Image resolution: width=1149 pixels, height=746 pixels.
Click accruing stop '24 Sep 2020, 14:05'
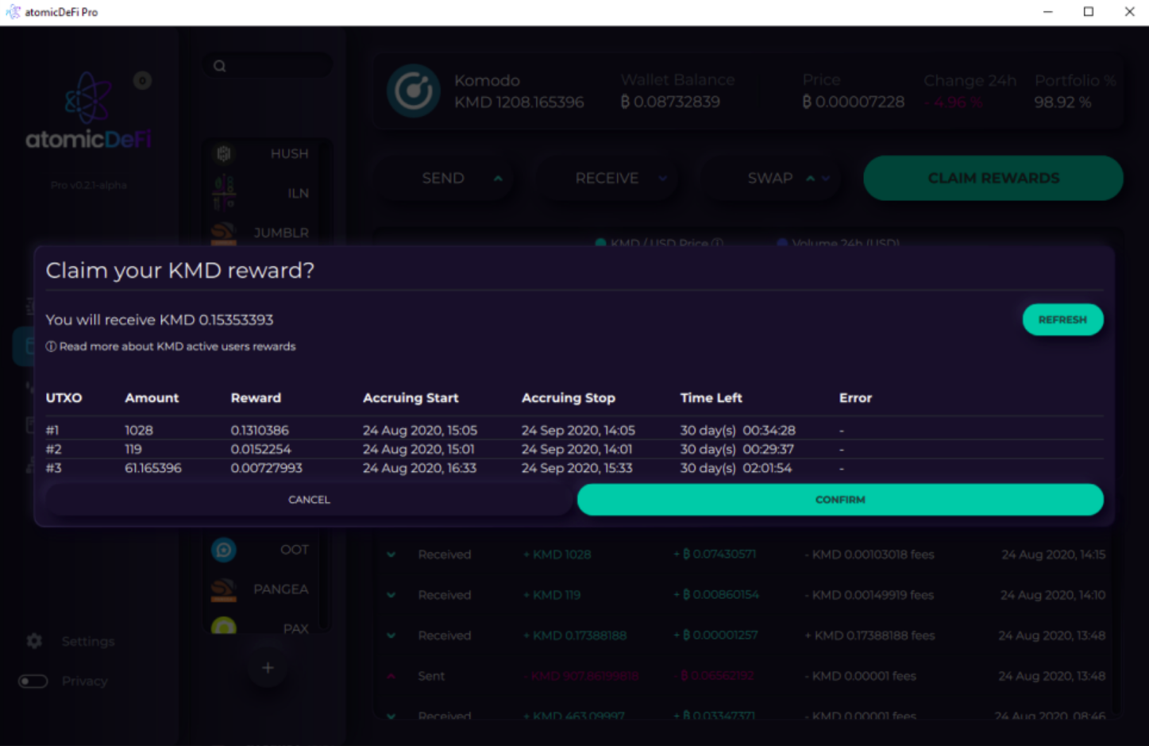(578, 430)
